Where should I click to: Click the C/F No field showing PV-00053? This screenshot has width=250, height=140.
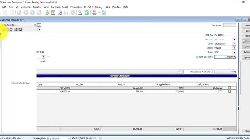(225, 35)
